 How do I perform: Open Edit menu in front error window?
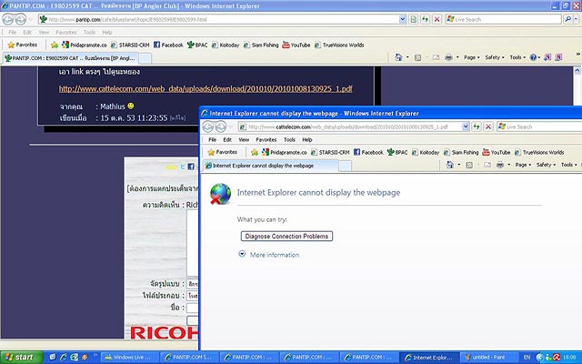click(x=227, y=139)
